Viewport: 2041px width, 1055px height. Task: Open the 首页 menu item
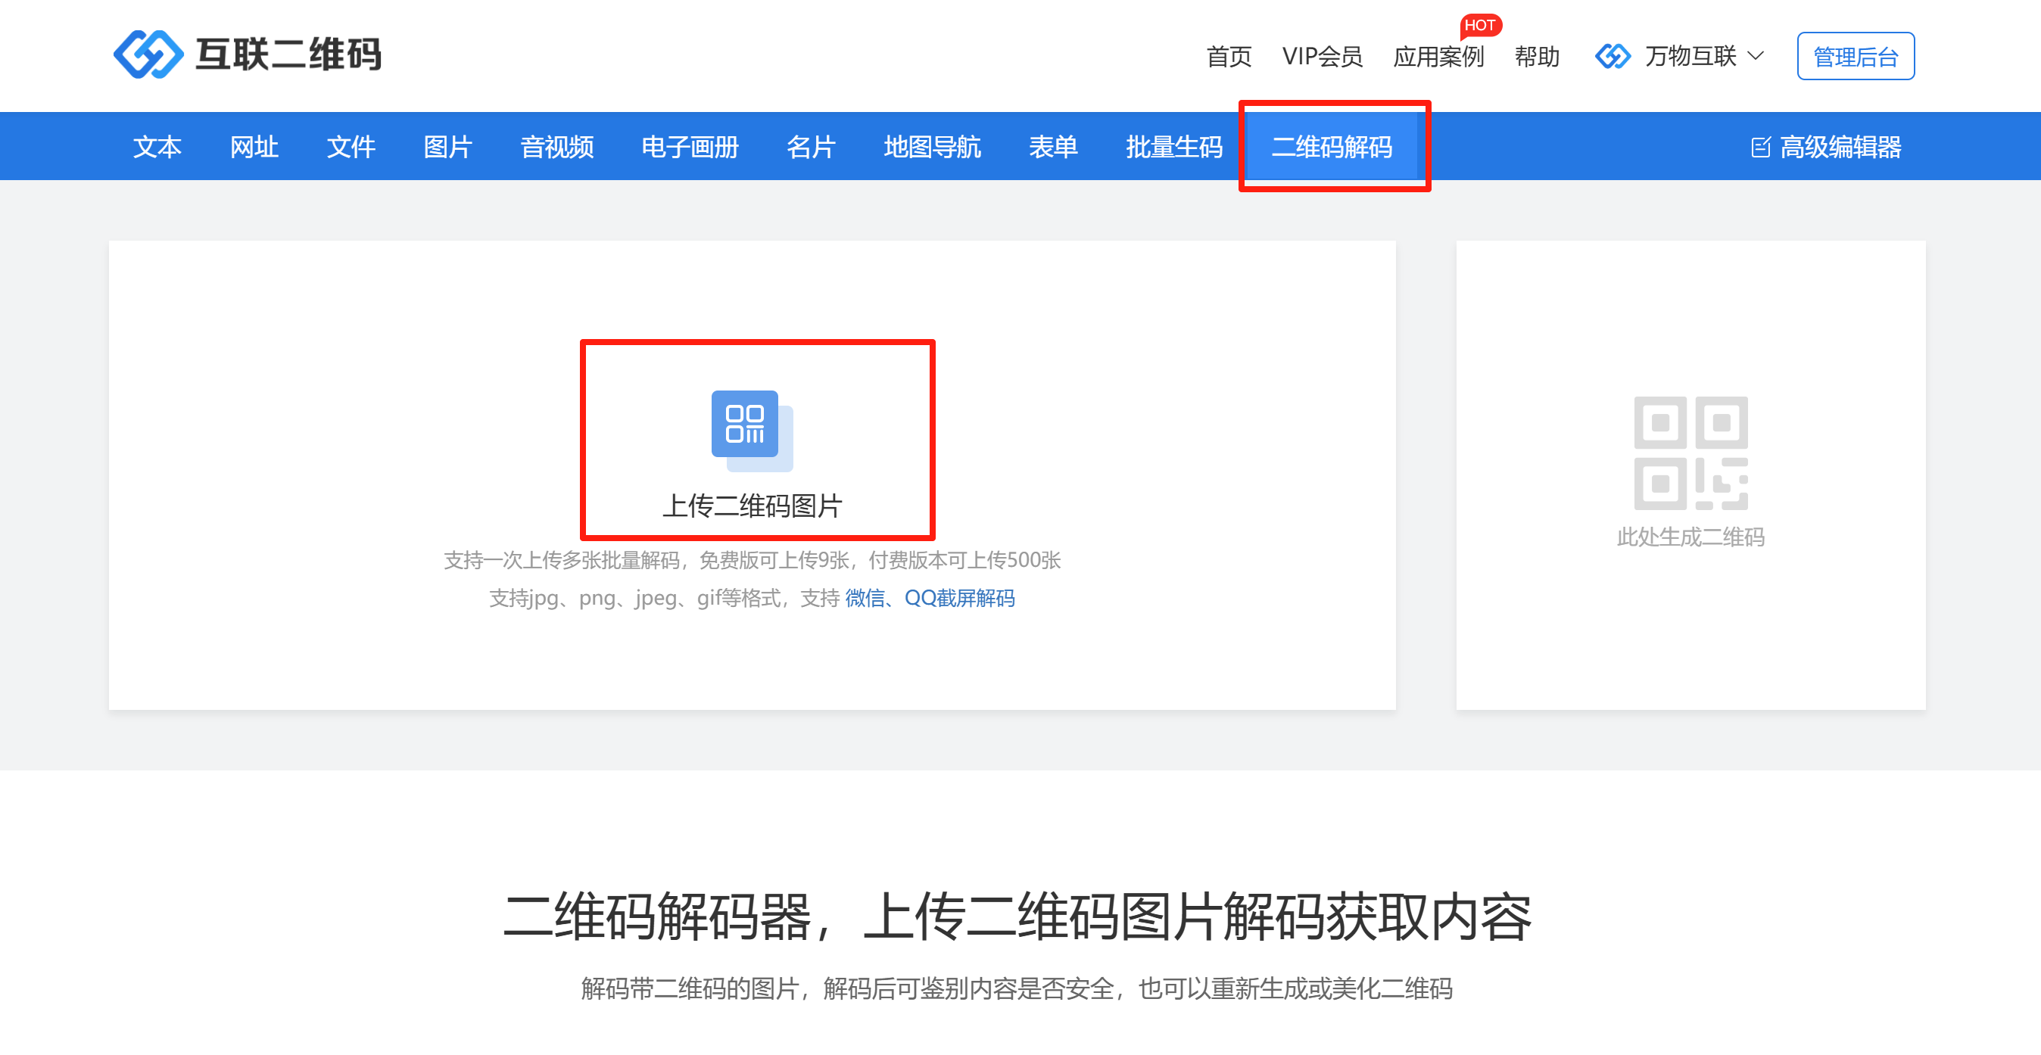pyautogui.click(x=1228, y=57)
